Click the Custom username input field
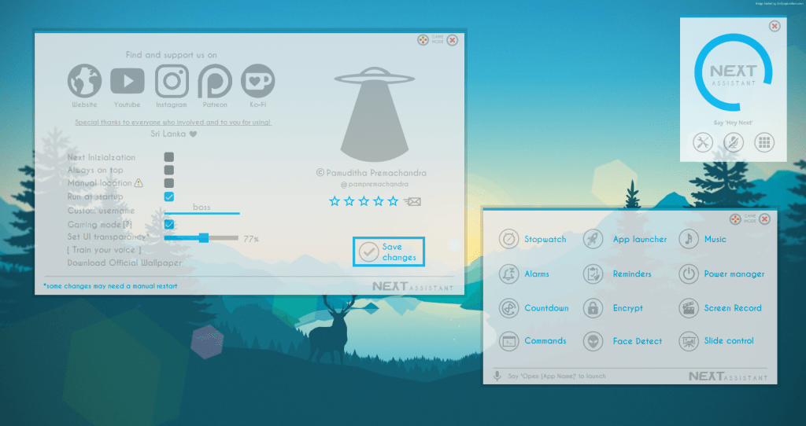 [x=201, y=208]
